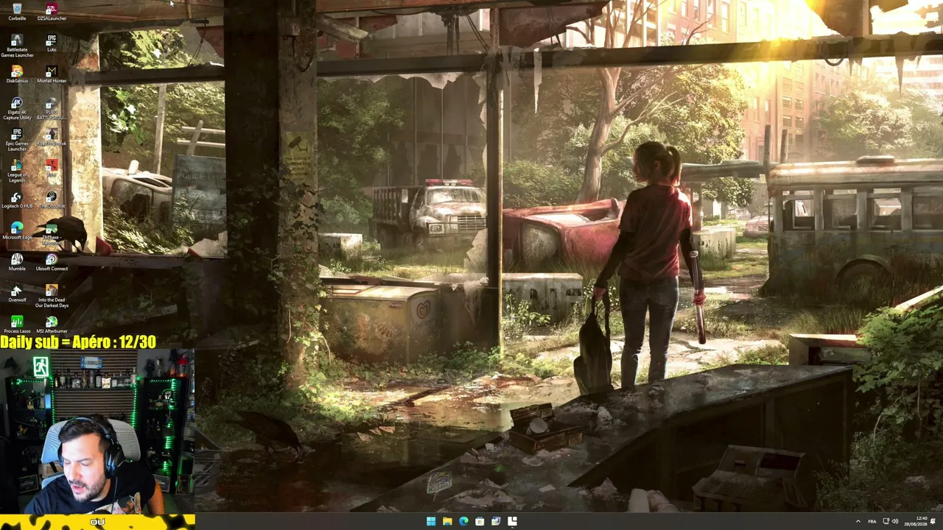This screenshot has height=530, width=943.
Task: Select the Mumble desktop icon
Action: point(17,263)
